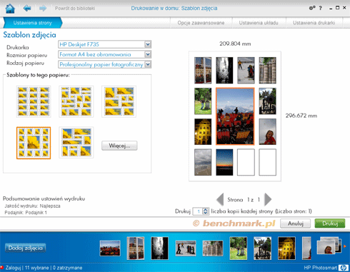Select skiers thumbnail in filmstrip
Image resolution: width=350 pixels, height=272 pixels.
tap(186, 248)
